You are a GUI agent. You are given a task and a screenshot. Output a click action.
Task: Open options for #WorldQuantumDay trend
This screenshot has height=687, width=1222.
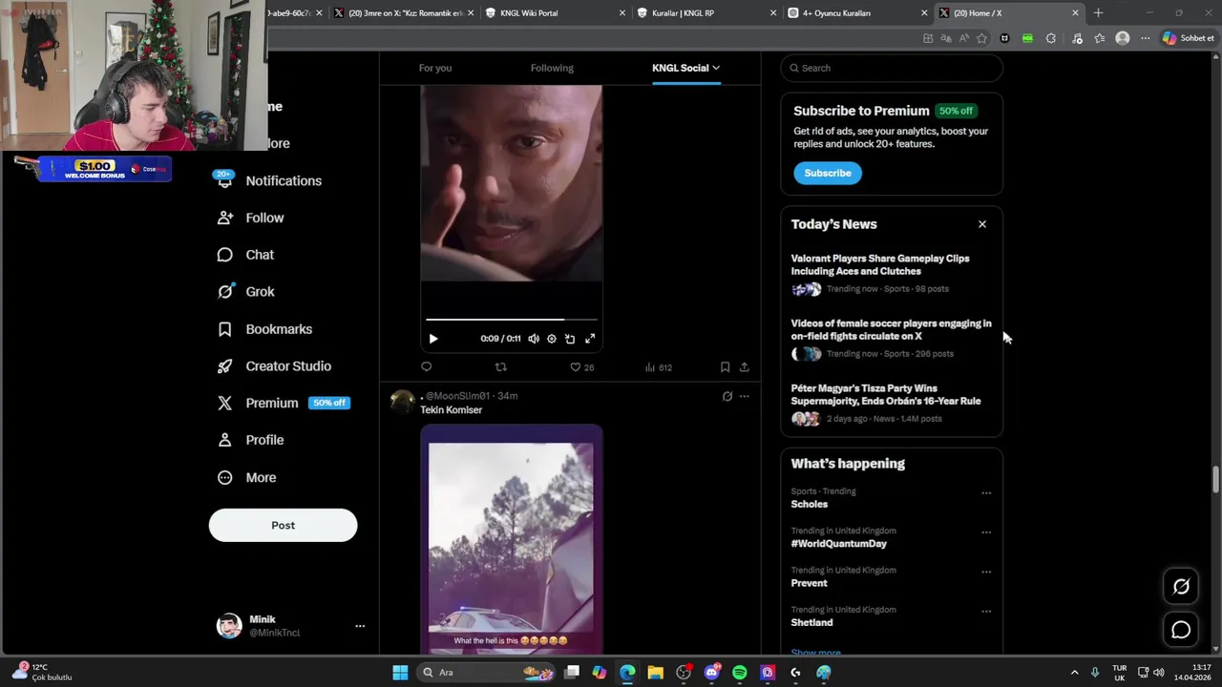(986, 532)
